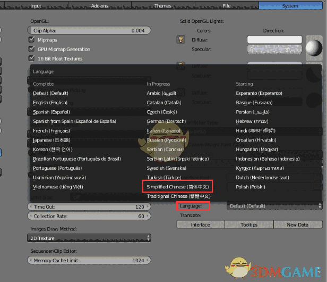Select Indonesian (Bahasa indonesia) language

268,159
